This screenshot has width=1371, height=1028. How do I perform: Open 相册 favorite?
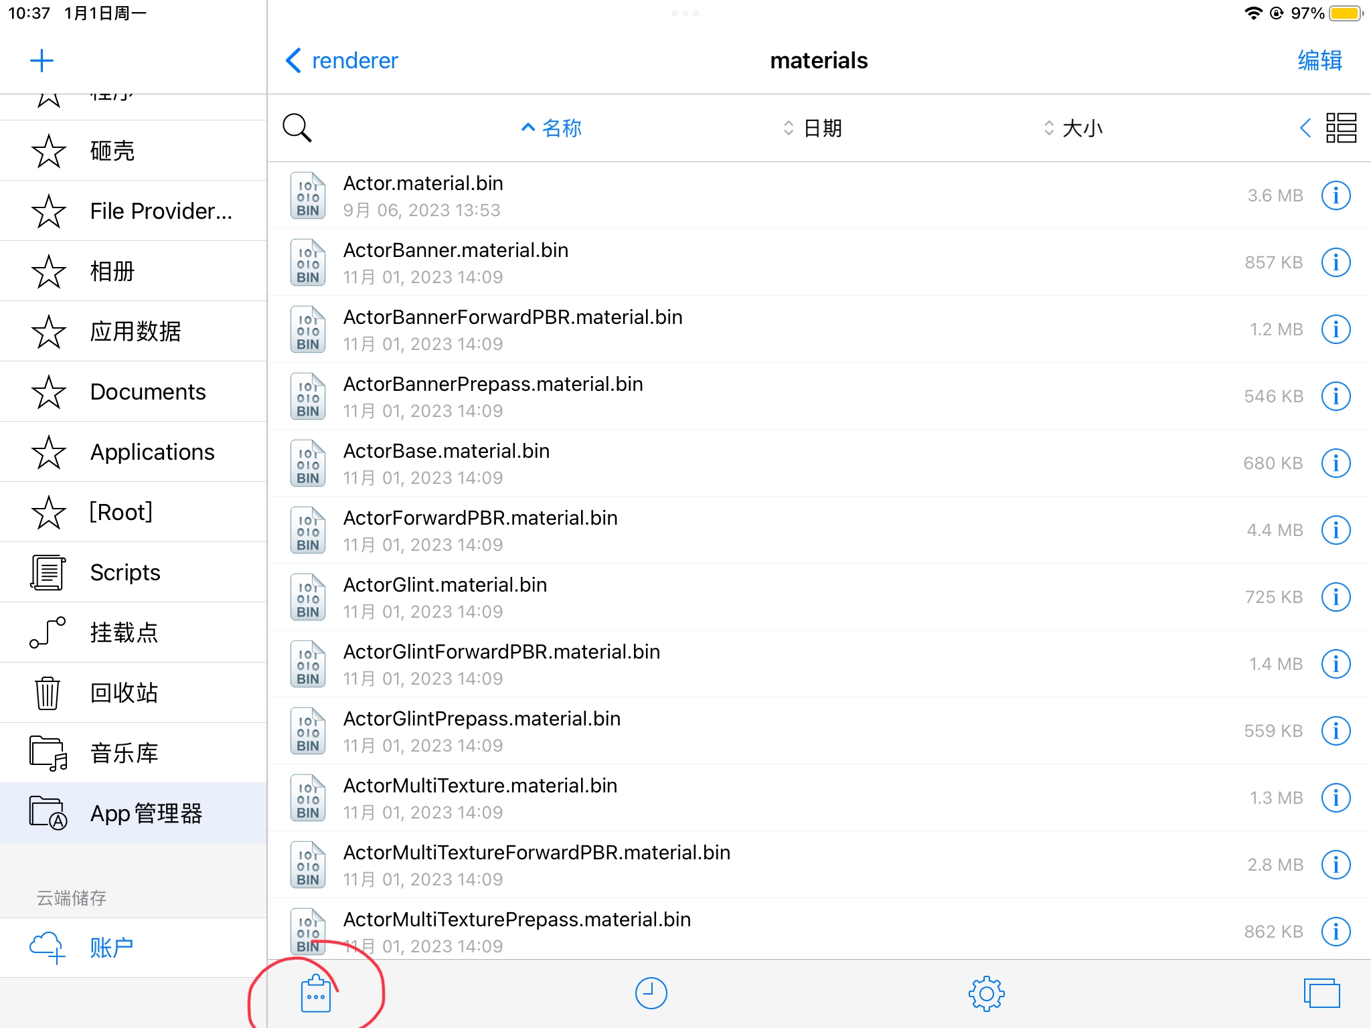coord(133,271)
